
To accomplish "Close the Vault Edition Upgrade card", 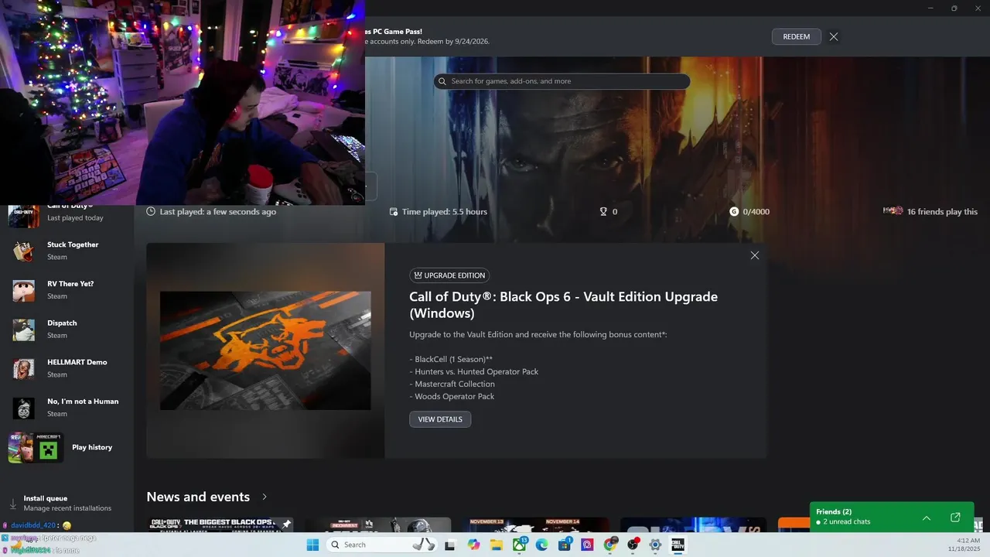I will tap(755, 255).
